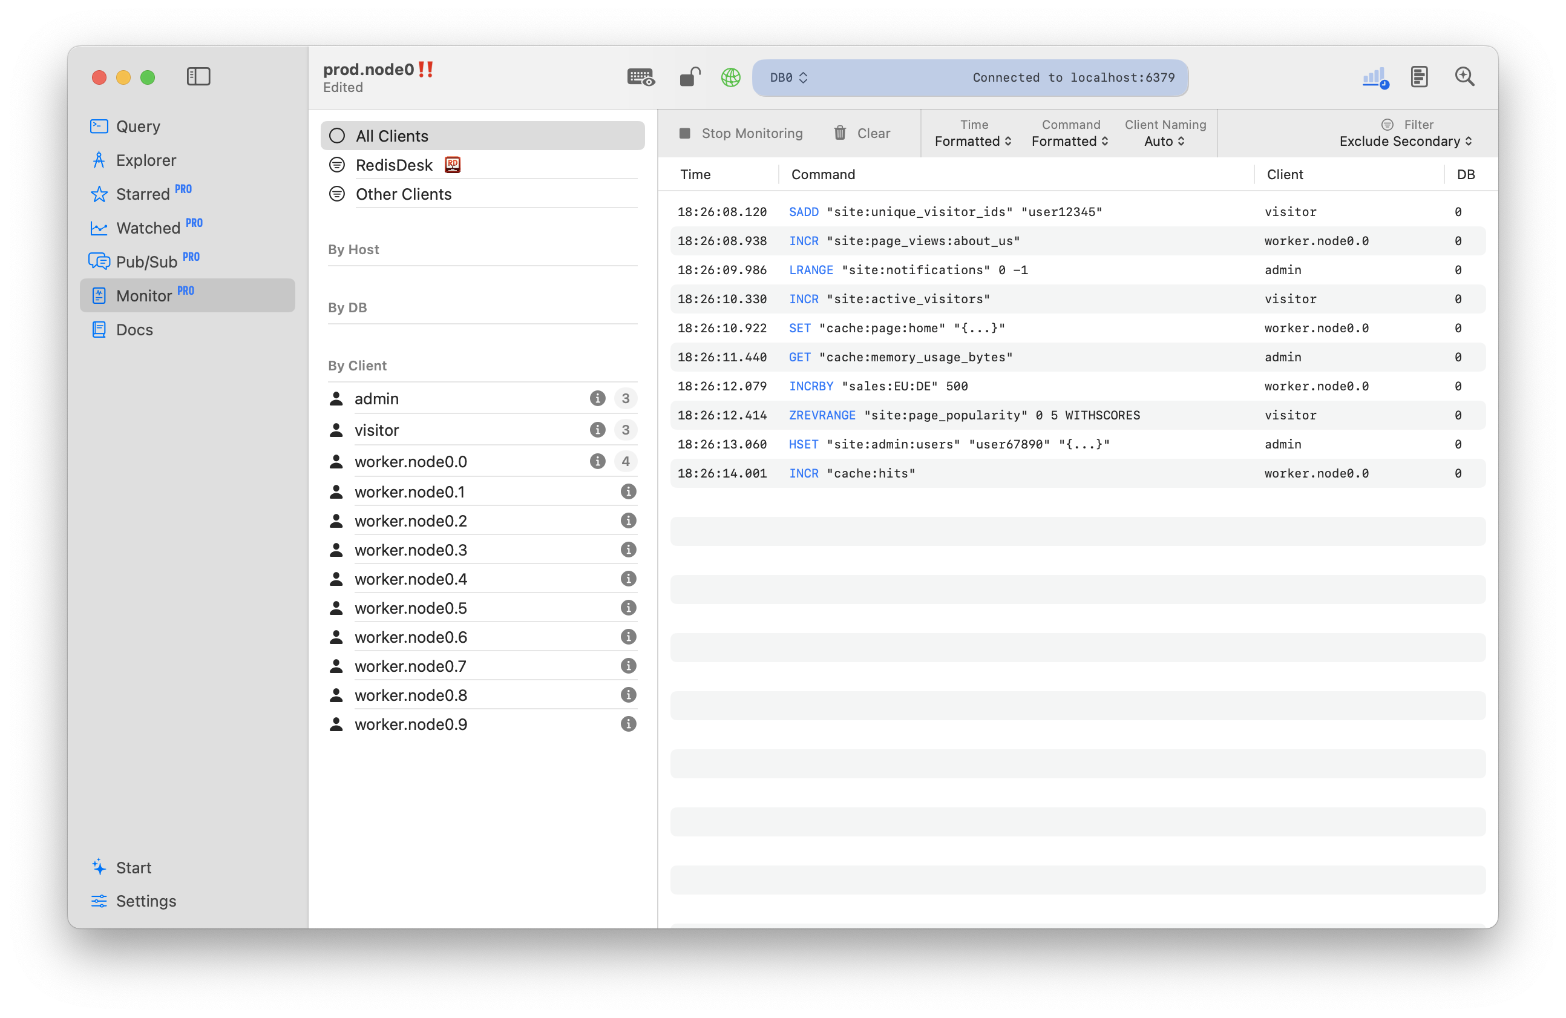Screen dimensions: 1566x1018
Task: Select the Other Clients filter option
Action: point(404,194)
